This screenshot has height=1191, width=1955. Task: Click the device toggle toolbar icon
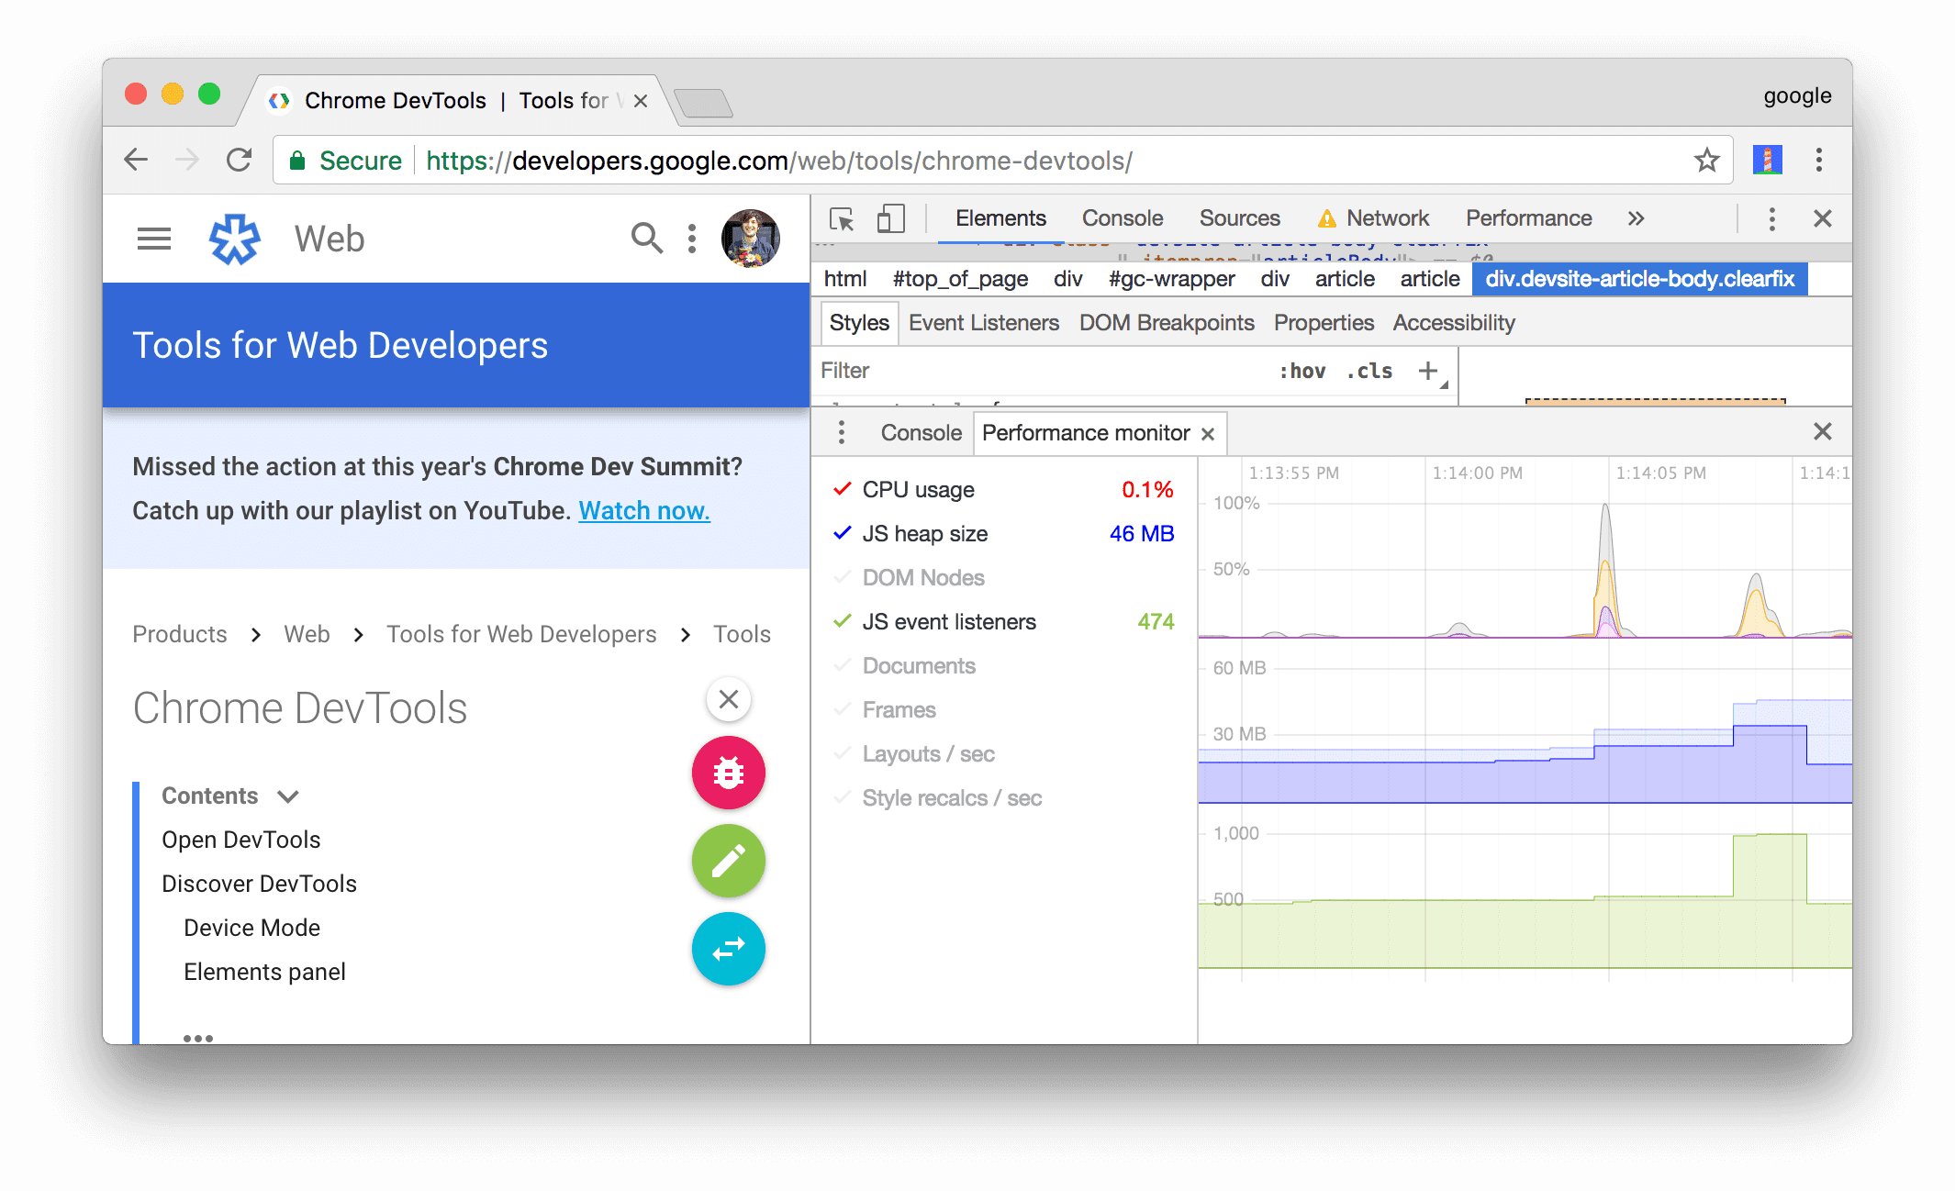(889, 219)
